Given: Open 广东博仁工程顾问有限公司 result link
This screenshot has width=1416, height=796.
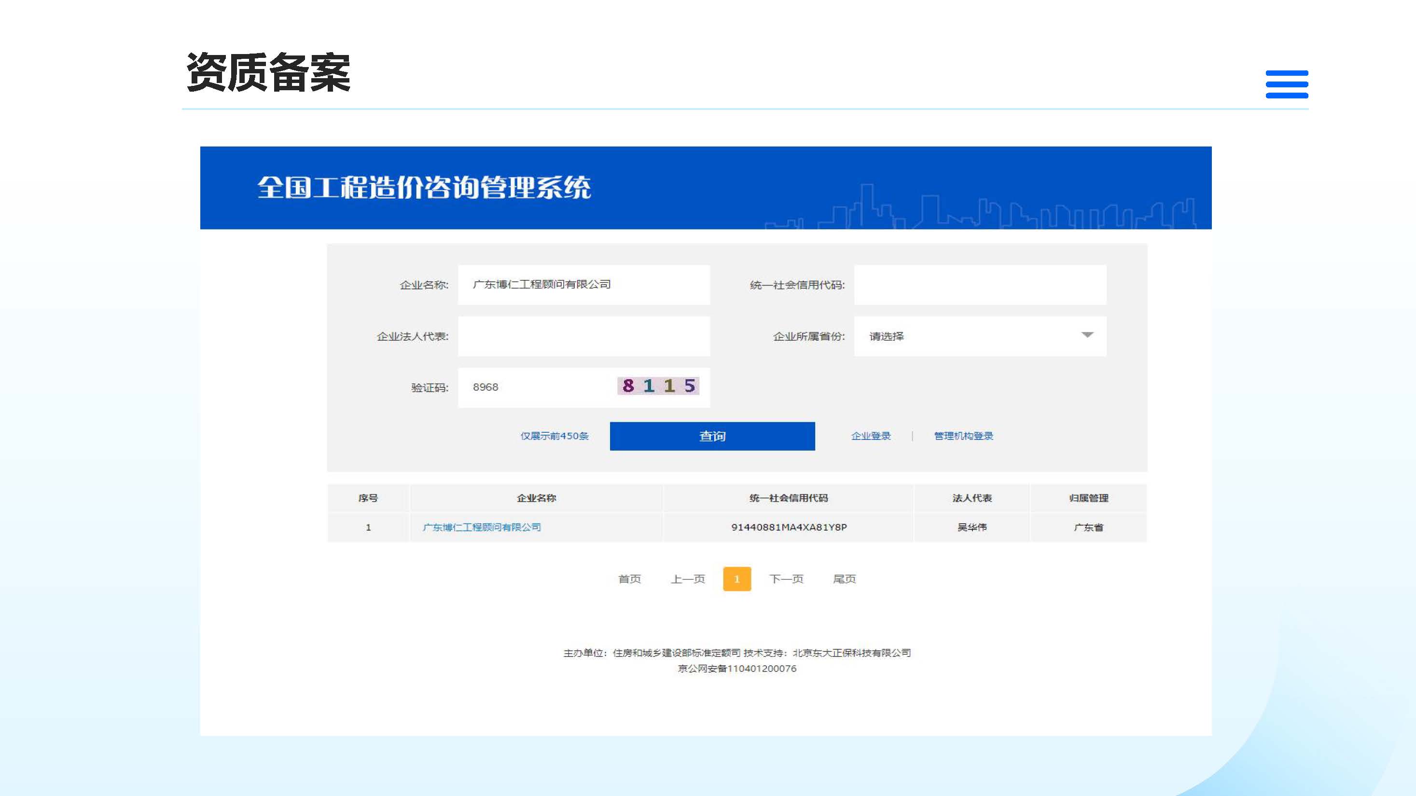Looking at the screenshot, I should tap(482, 527).
